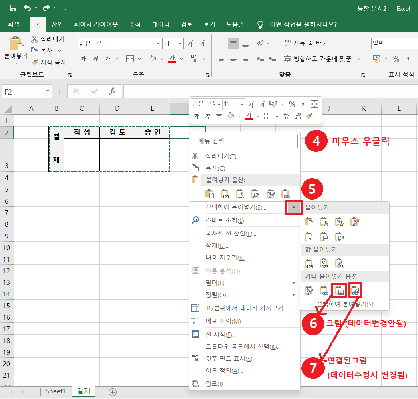
Task: Click paste formulas fx icon in context menu
Action: 240,194
